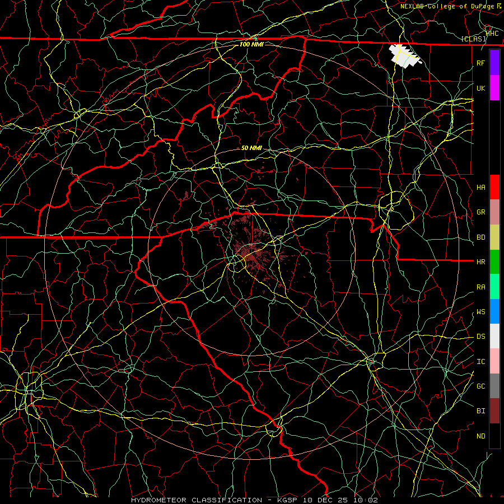Click the white dry snow echo patch
The height and width of the screenshot is (504, 504).
pos(404,56)
